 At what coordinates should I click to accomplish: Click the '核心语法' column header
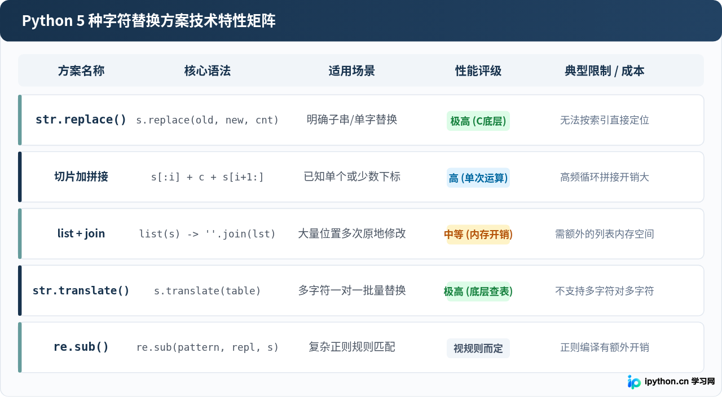208,70
